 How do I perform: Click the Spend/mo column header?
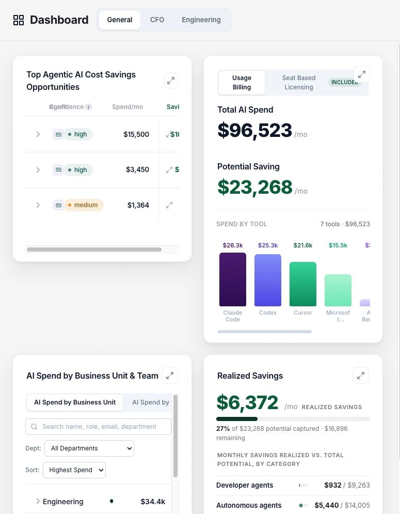[x=127, y=107]
